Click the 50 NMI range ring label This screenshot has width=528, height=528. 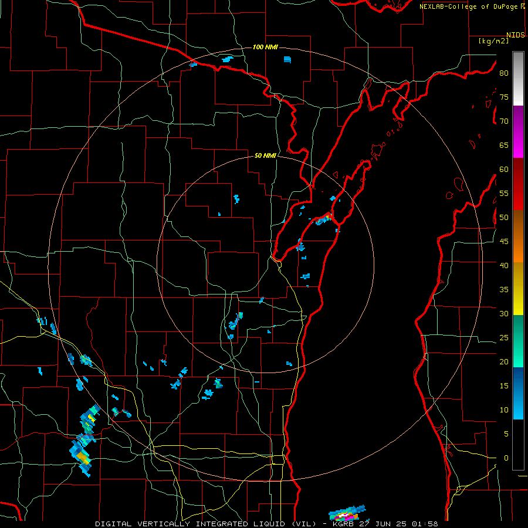(265, 155)
